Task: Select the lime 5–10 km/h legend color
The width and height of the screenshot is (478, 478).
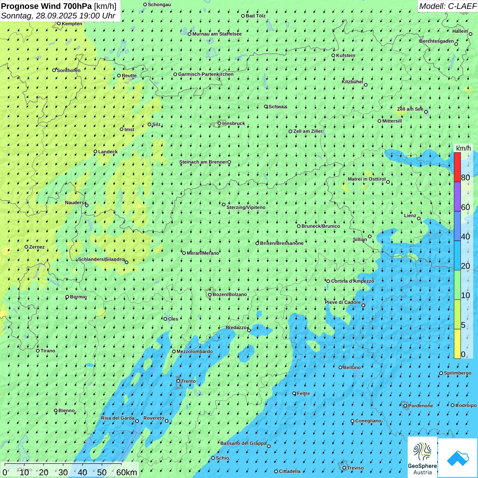Action: [457, 314]
